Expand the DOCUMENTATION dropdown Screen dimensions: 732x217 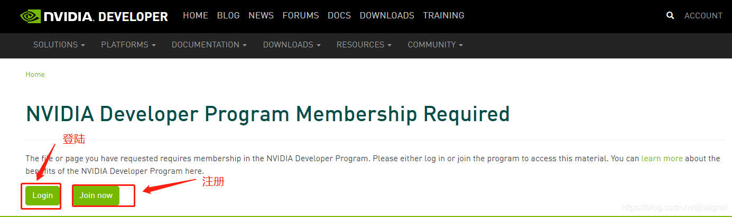click(x=209, y=45)
